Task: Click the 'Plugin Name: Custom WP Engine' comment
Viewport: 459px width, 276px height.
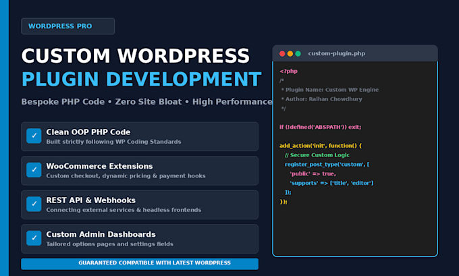Action: (x=330, y=90)
